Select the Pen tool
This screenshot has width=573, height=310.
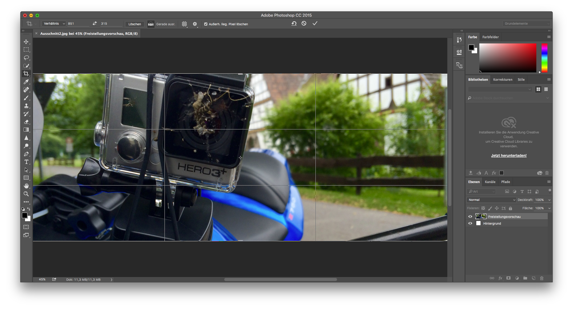click(x=26, y=154)
